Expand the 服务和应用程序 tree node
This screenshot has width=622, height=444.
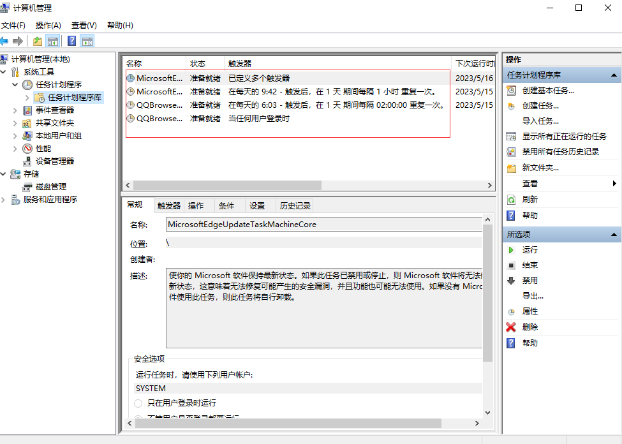tap(4, 200)
